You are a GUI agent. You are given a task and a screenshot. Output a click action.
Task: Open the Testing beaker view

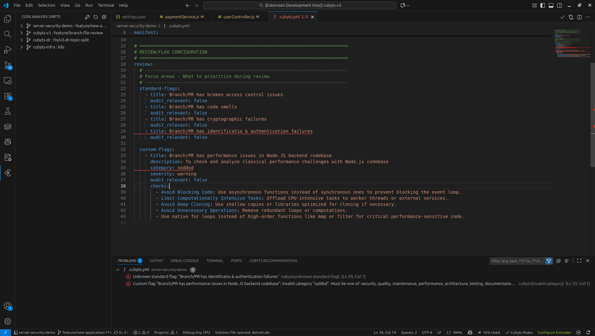(8, 111)
